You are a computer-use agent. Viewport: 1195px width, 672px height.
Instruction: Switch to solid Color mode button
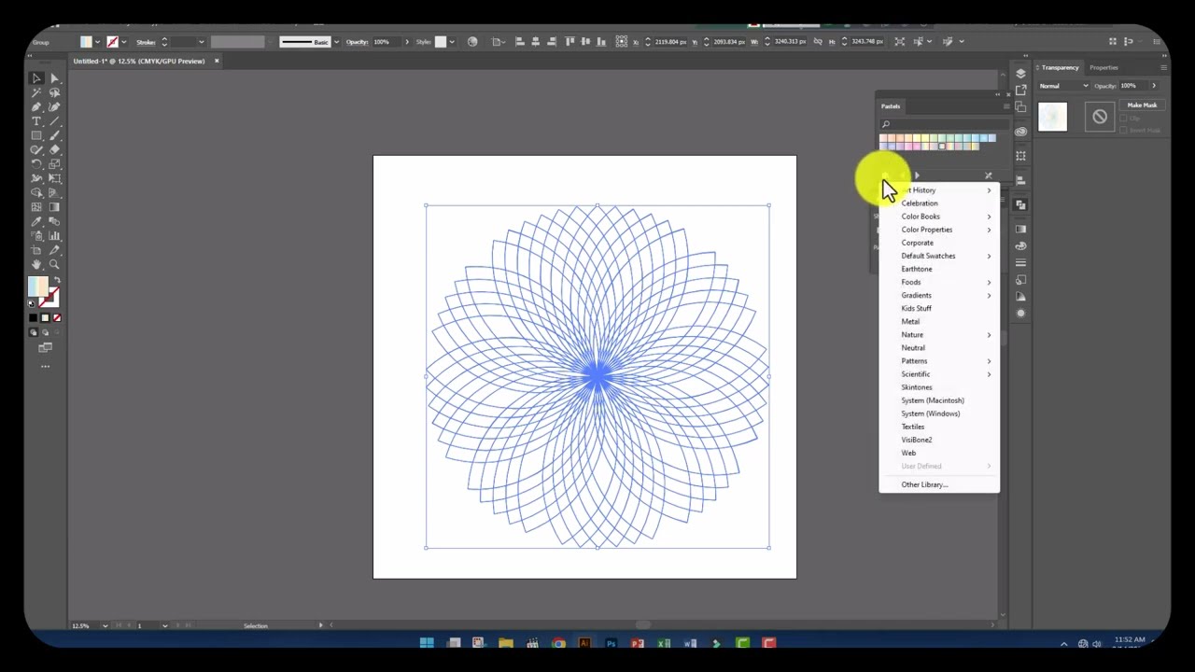coord(34,318)
